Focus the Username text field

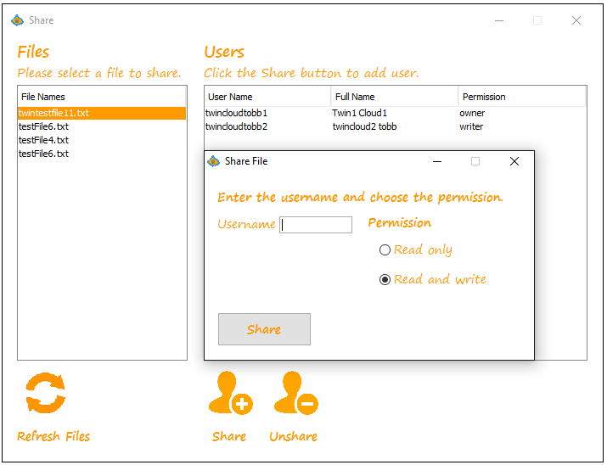[316, 225]
